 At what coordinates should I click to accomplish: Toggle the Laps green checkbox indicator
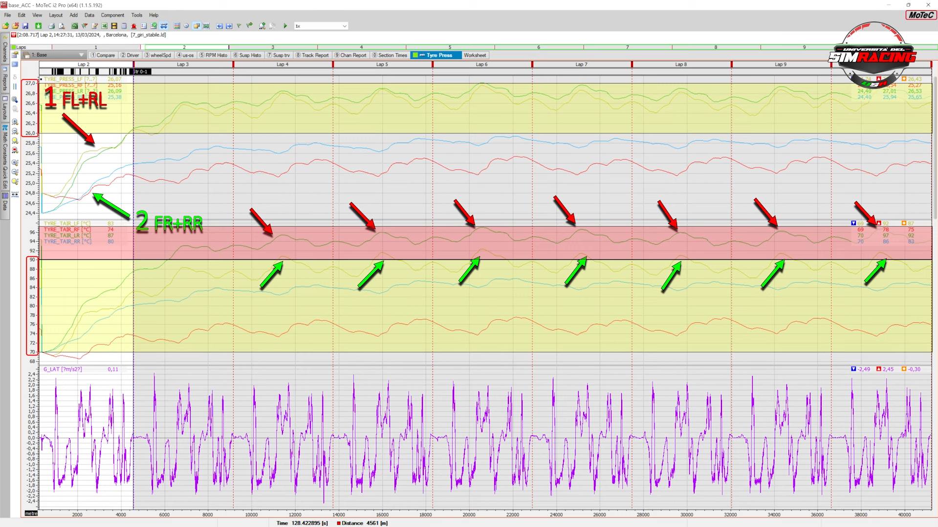pyautogui.click(x=14, y=47)
